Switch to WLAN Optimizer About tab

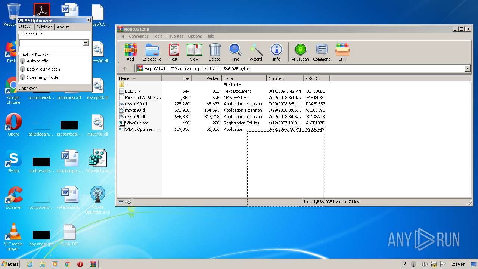click(x=63, y=27)
